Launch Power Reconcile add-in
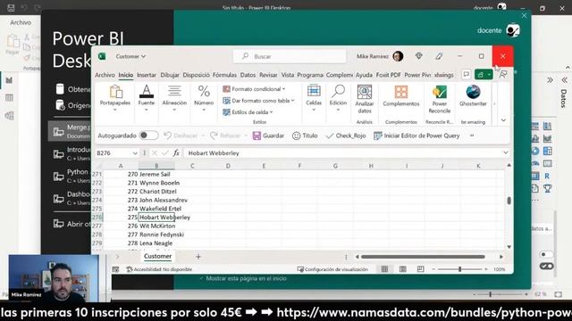 (x=440, y=99)
